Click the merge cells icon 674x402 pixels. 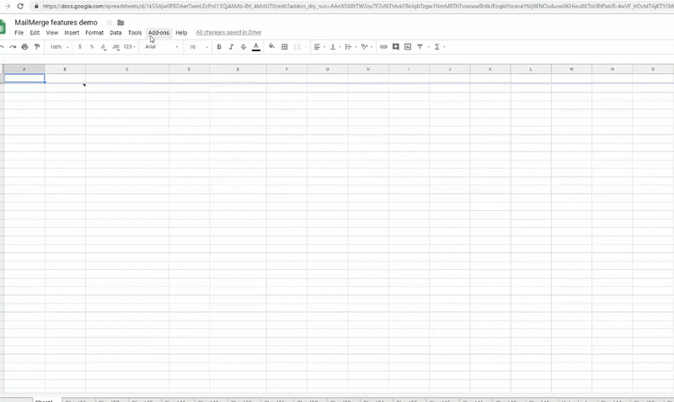coord(297,47)
